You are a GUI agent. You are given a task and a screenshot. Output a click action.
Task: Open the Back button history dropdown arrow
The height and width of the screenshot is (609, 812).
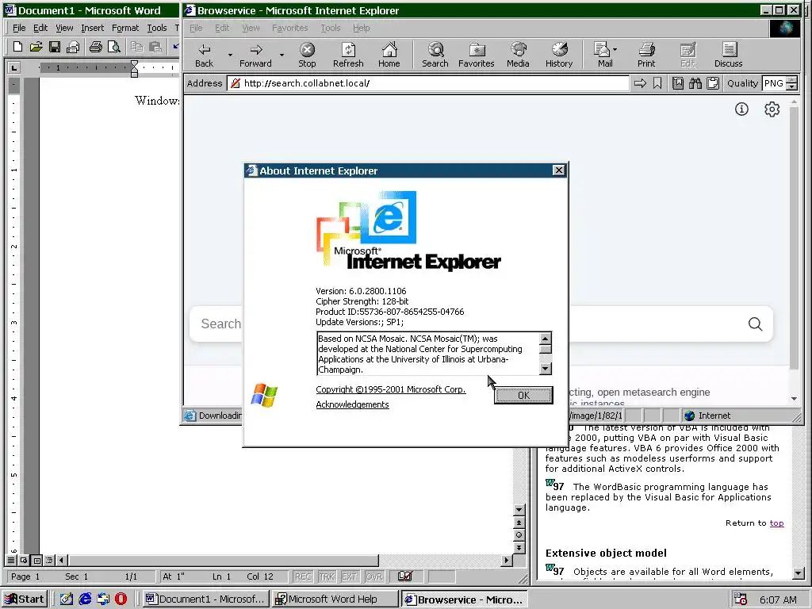point(230,55)
